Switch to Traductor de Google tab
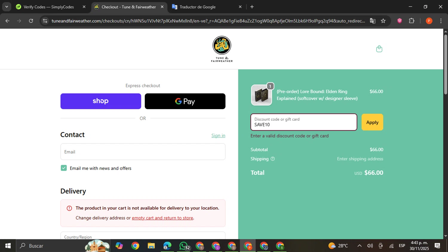Screen dimensions: 448x252 click(x=197, y=7)
